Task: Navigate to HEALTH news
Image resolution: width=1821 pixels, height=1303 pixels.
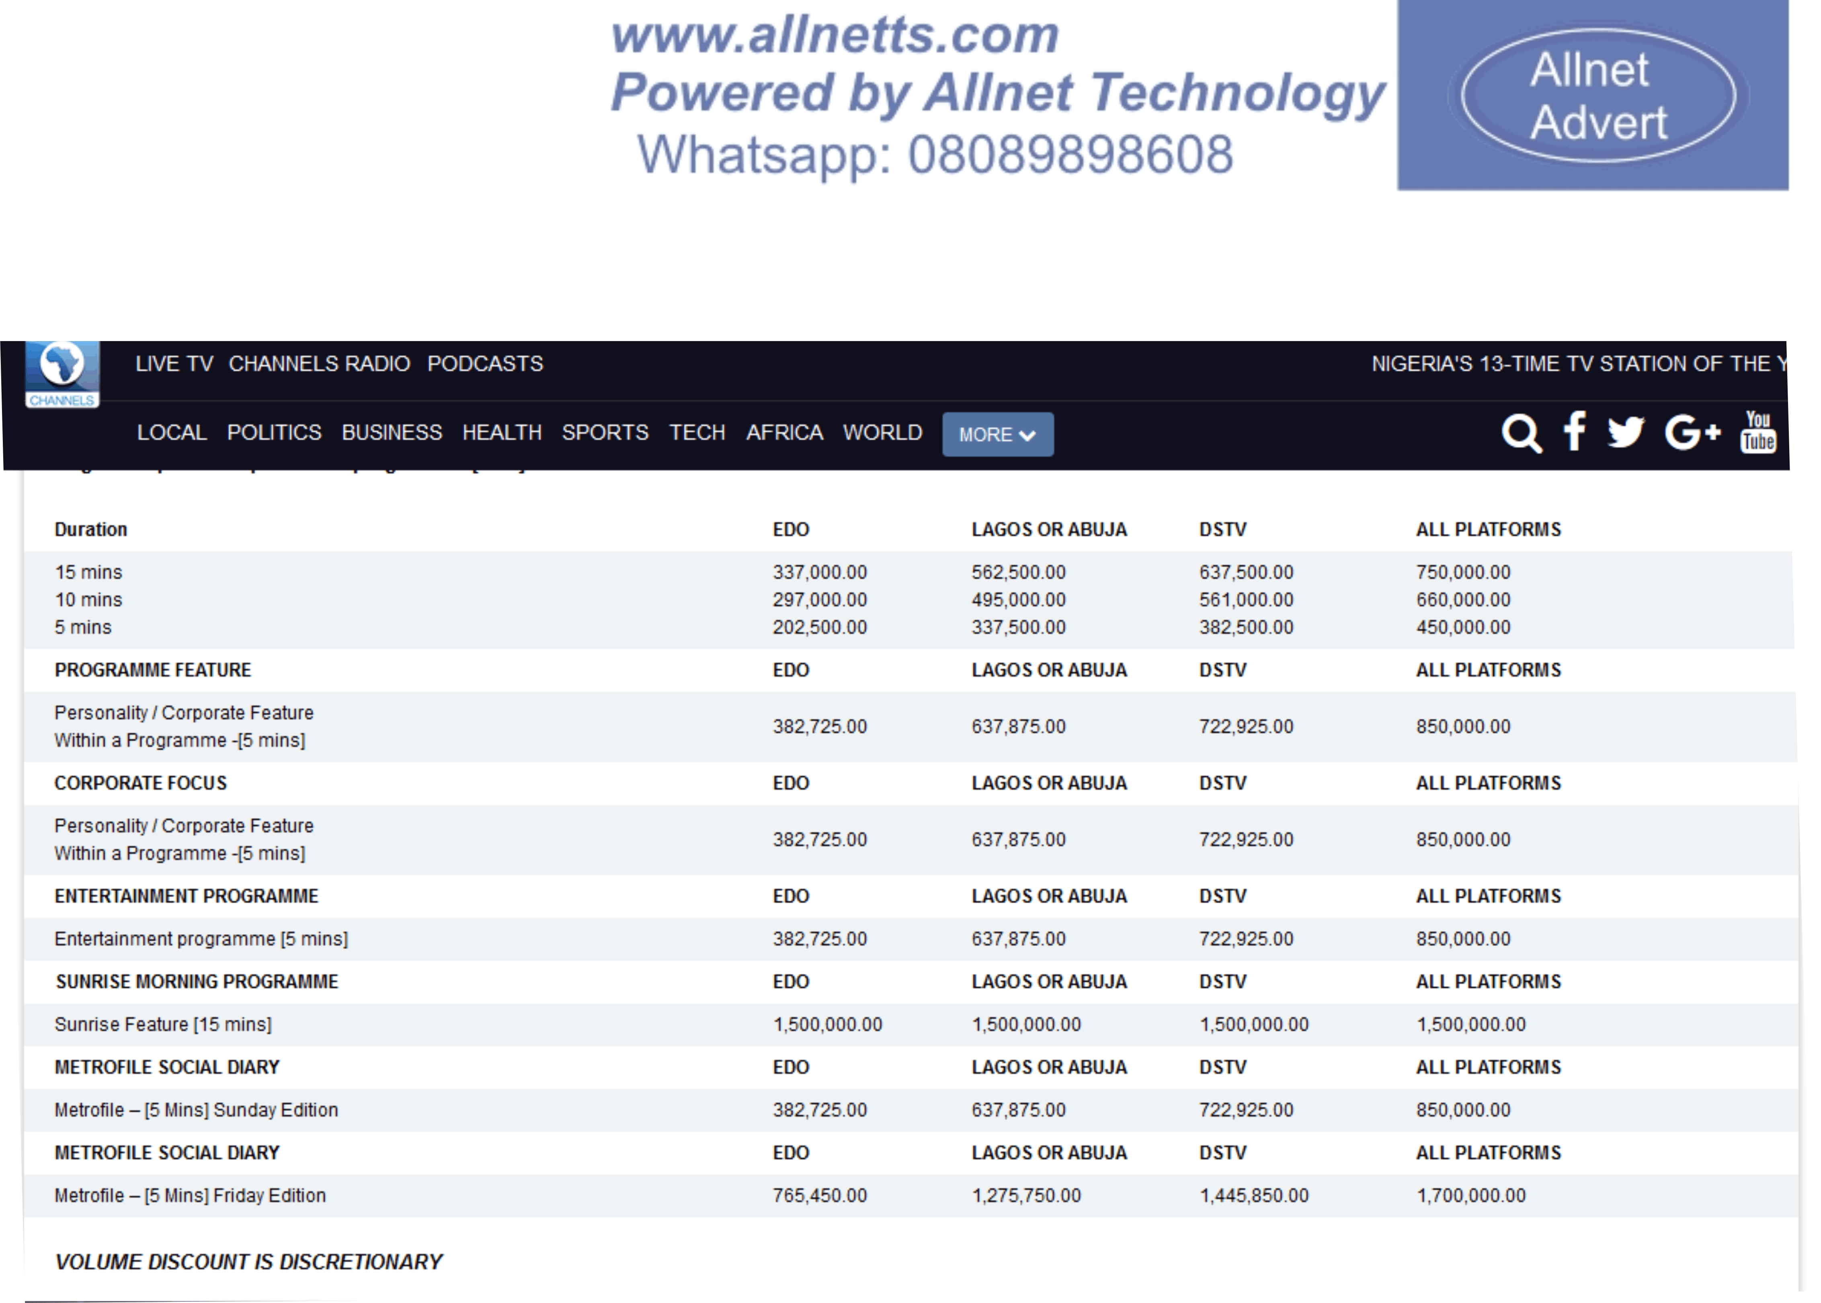Action: coord(502,432)
